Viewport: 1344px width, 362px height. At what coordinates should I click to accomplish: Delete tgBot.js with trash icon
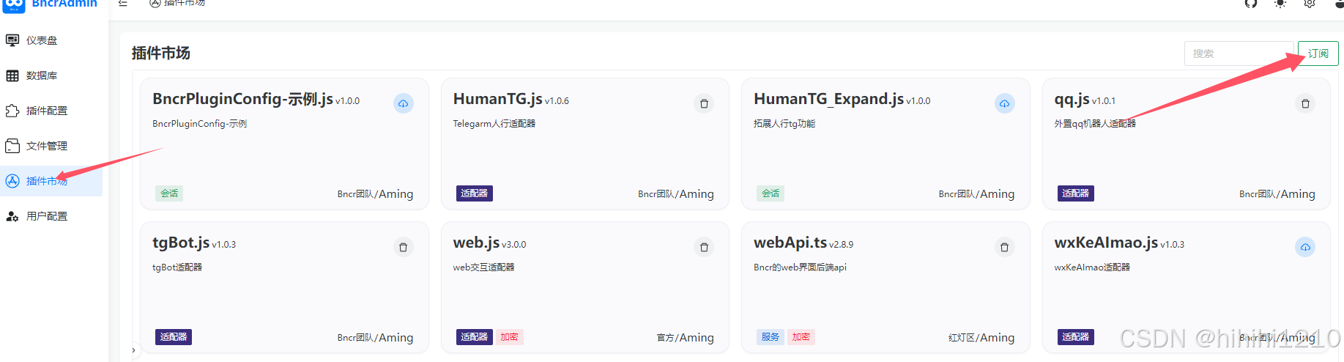coord(404,247)
